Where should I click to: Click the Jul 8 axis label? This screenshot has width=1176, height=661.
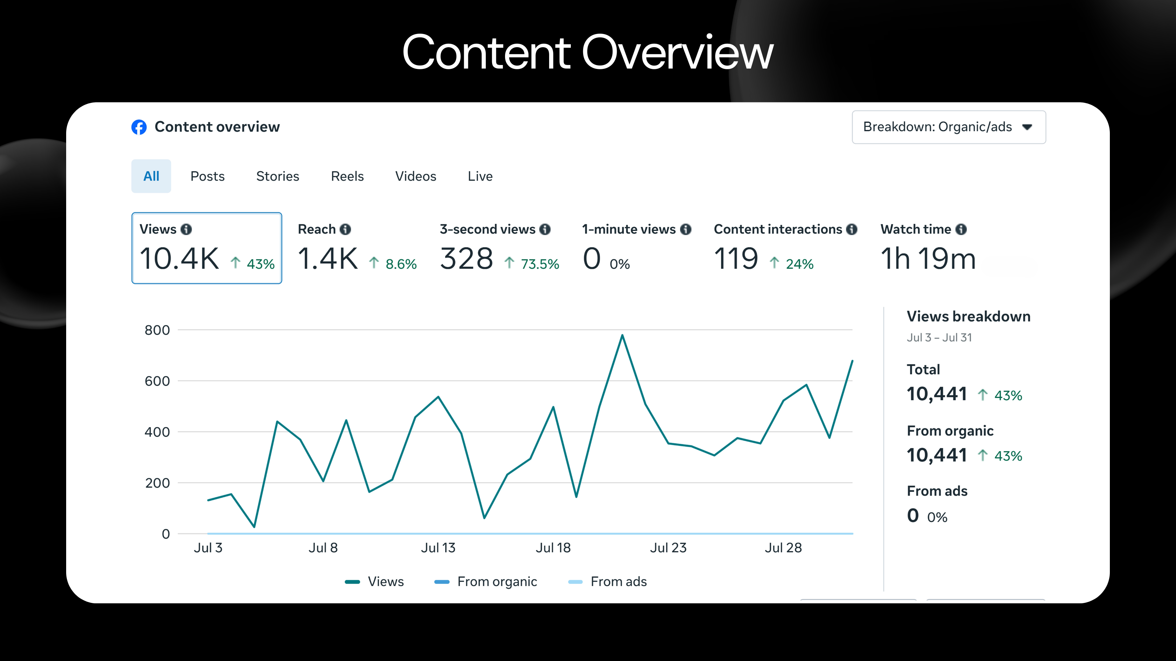tap(323, 548)
